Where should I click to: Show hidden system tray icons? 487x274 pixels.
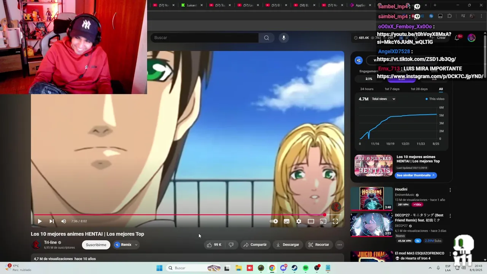pos(431,268)
